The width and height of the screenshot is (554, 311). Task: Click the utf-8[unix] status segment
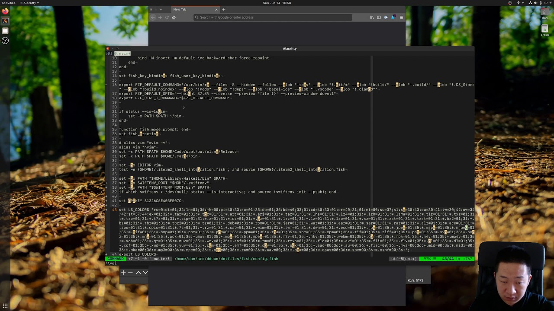coord(403,259)
